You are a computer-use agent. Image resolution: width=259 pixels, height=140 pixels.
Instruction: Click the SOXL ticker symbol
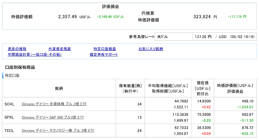coord(10,104)
